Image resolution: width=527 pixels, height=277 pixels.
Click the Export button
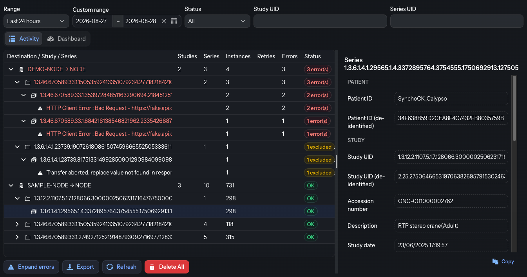point(80,267)
